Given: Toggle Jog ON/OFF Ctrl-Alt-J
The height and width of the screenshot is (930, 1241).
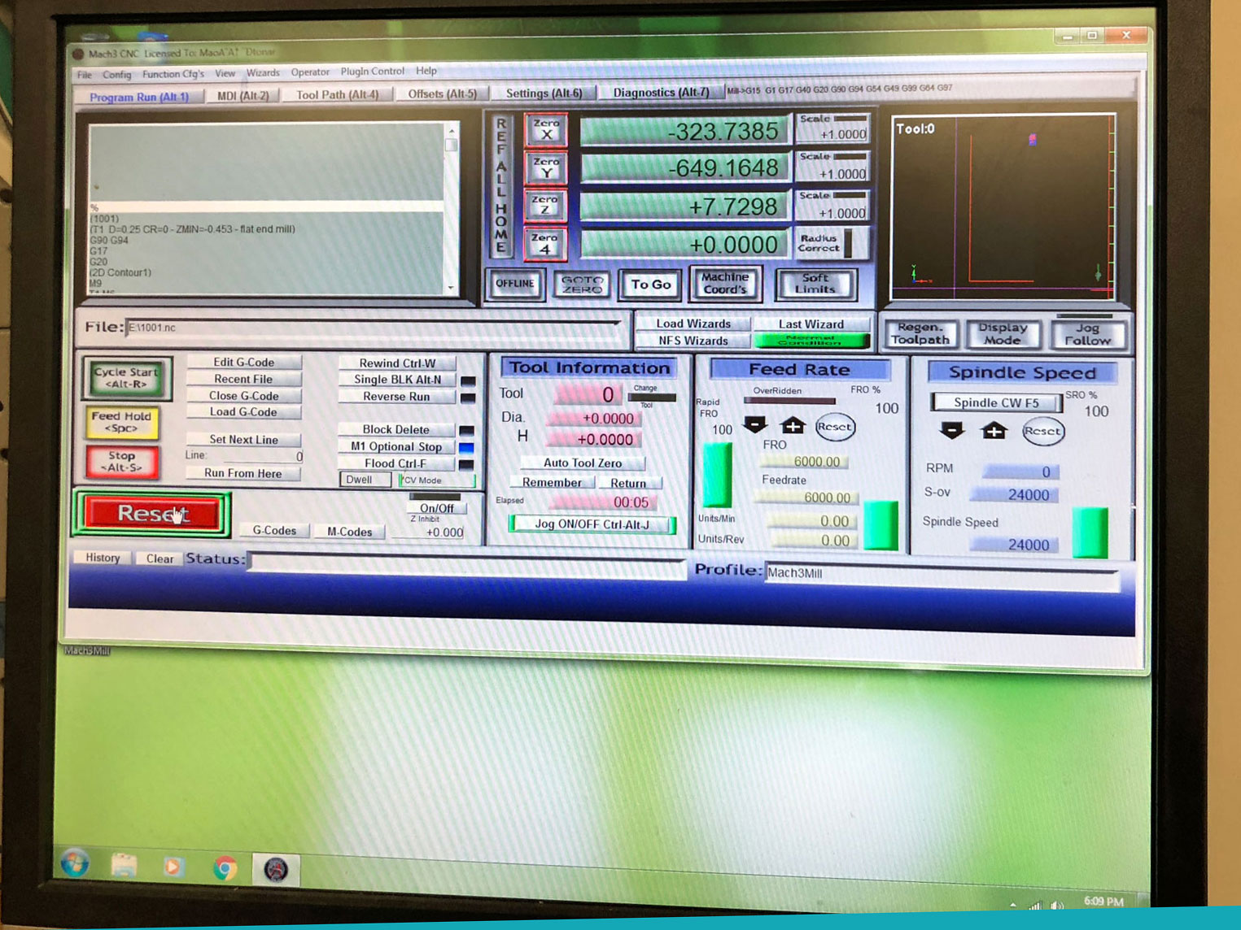Looking at the screenshot, I should point(592,524).
